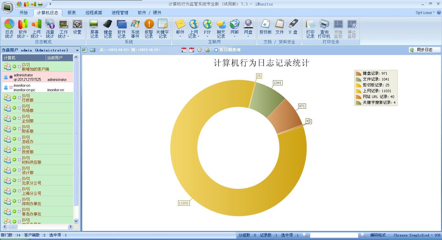
Task: Check the box beside imonitor-cn-pc
Action: coord(11,87)
